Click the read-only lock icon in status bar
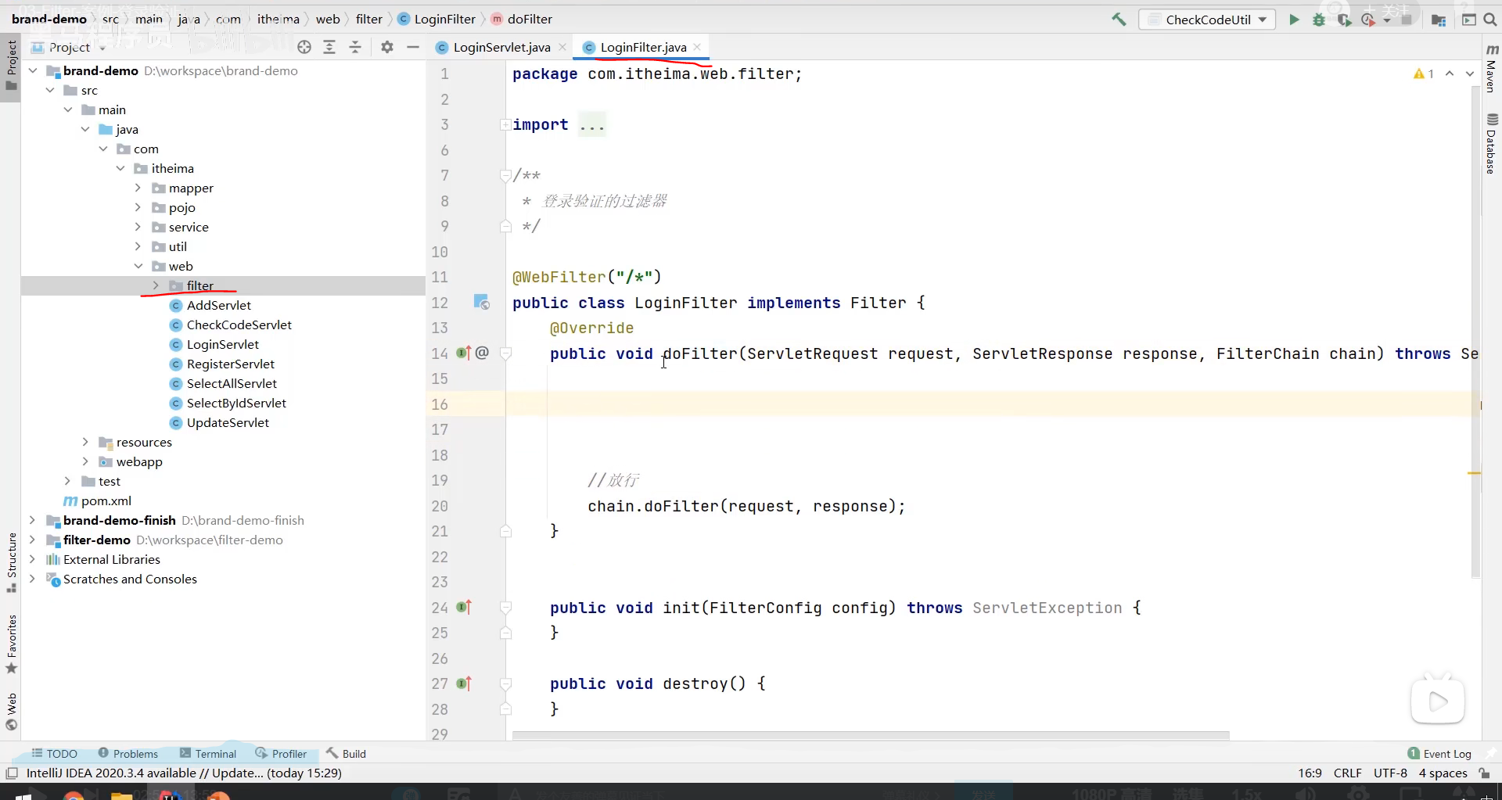 (x=1484, y=773)
